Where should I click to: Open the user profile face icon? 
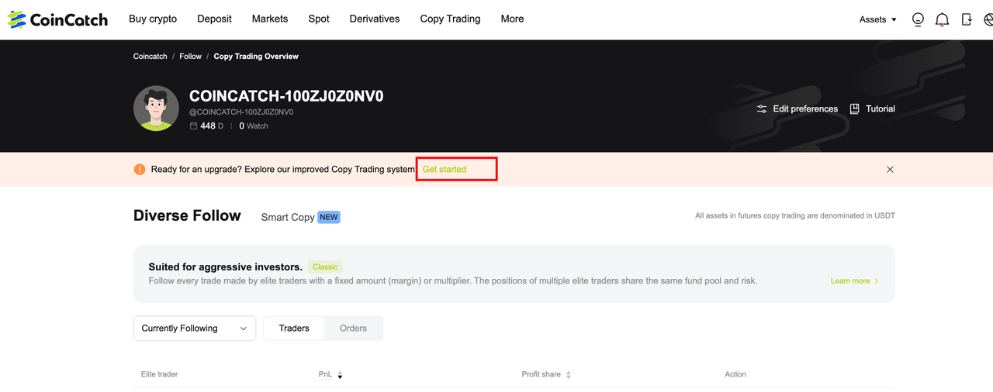918,19
